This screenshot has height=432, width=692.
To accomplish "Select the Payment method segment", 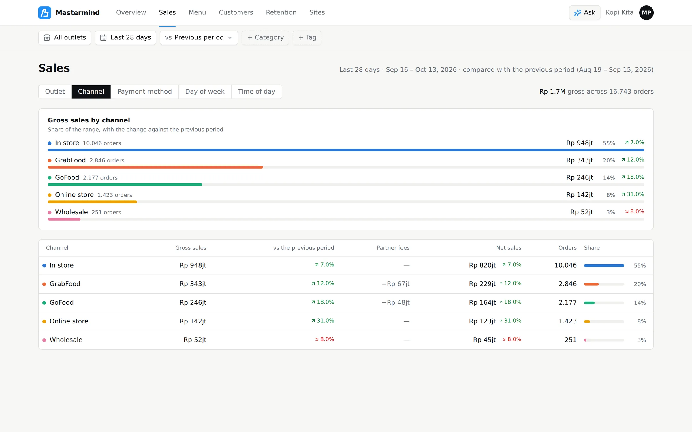I will click(x=144, y=92).
